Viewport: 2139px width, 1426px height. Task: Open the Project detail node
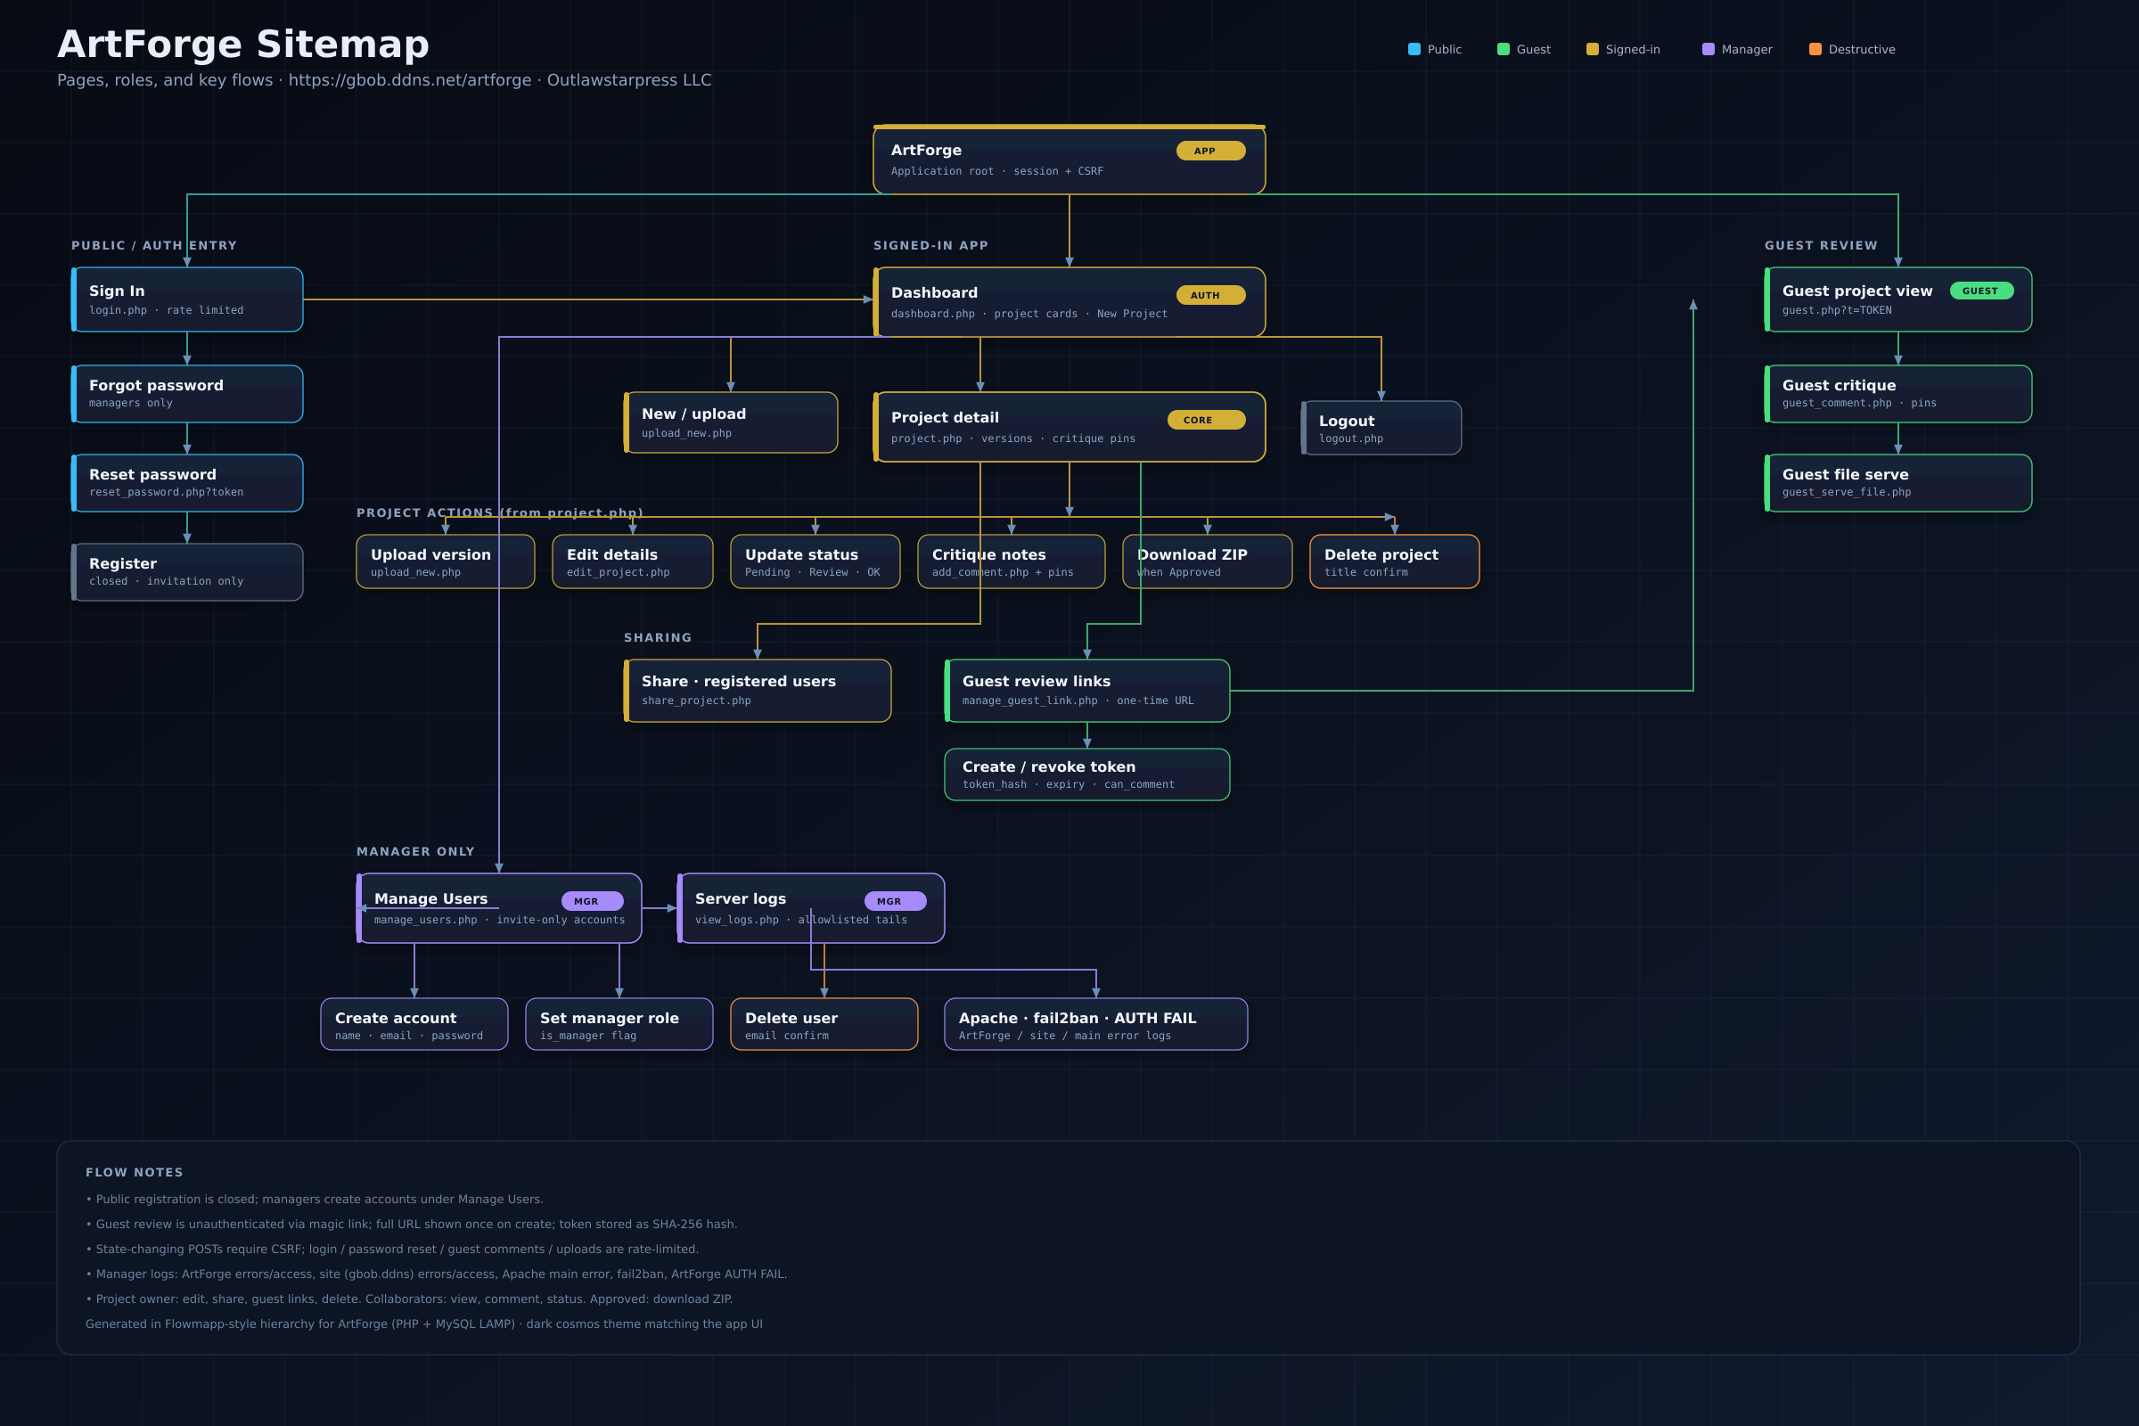(x=1069, y=427)
